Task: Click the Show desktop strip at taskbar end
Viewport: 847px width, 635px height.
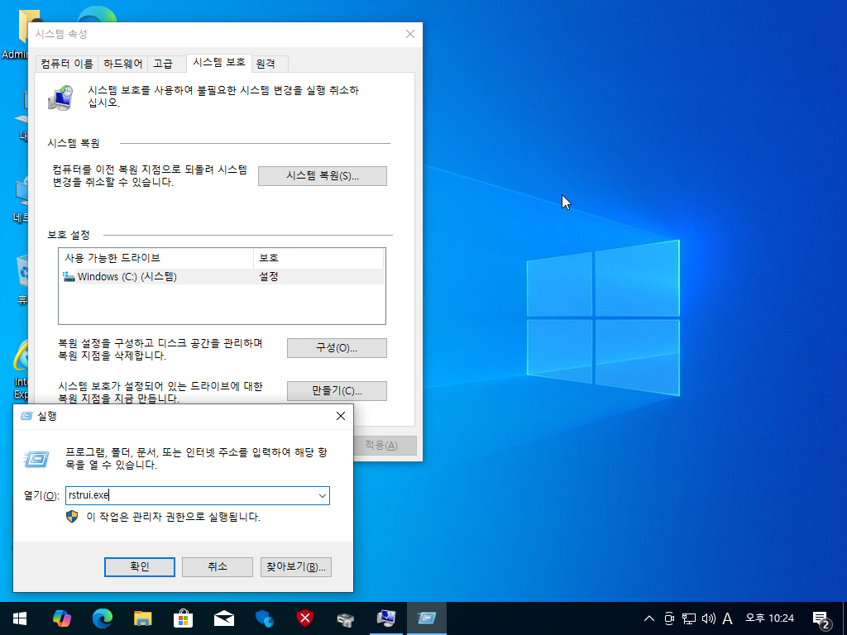Action: pyautogui.click(x=845, y=618)
